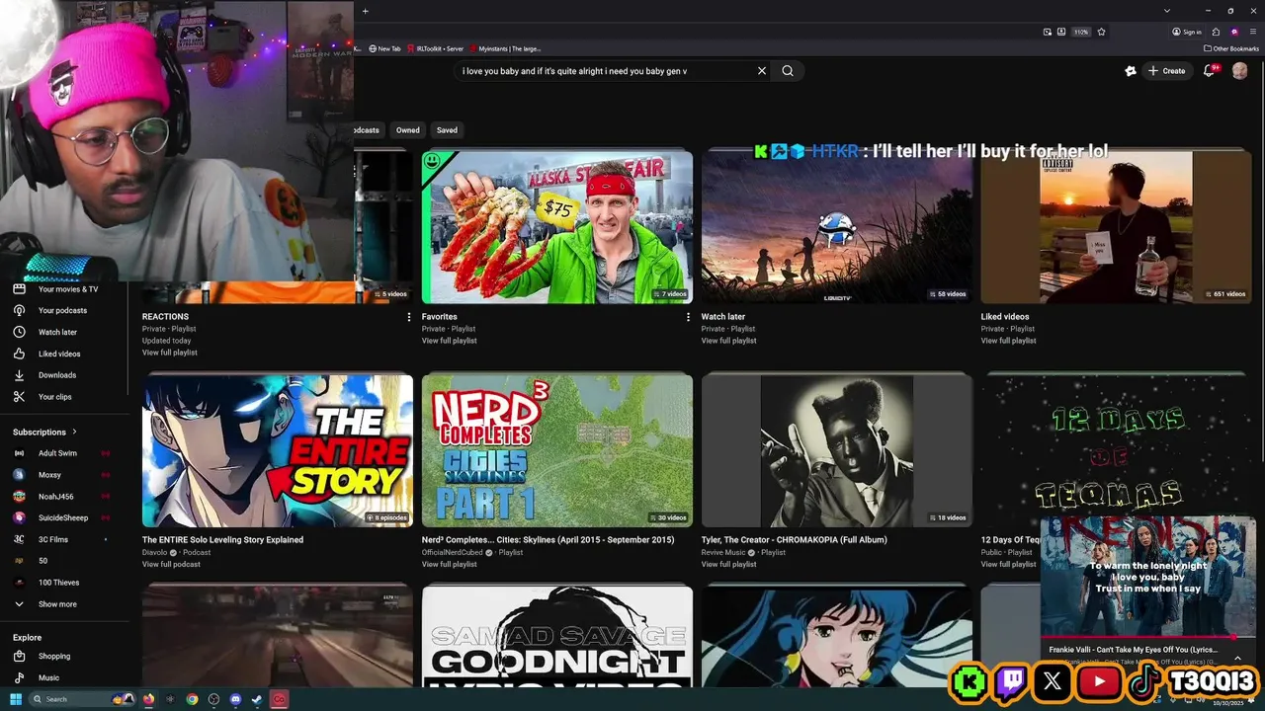This screenshot has height=711, width=1265.
Task: Select the Owned filter chip
Action: [x=408, y=130]
